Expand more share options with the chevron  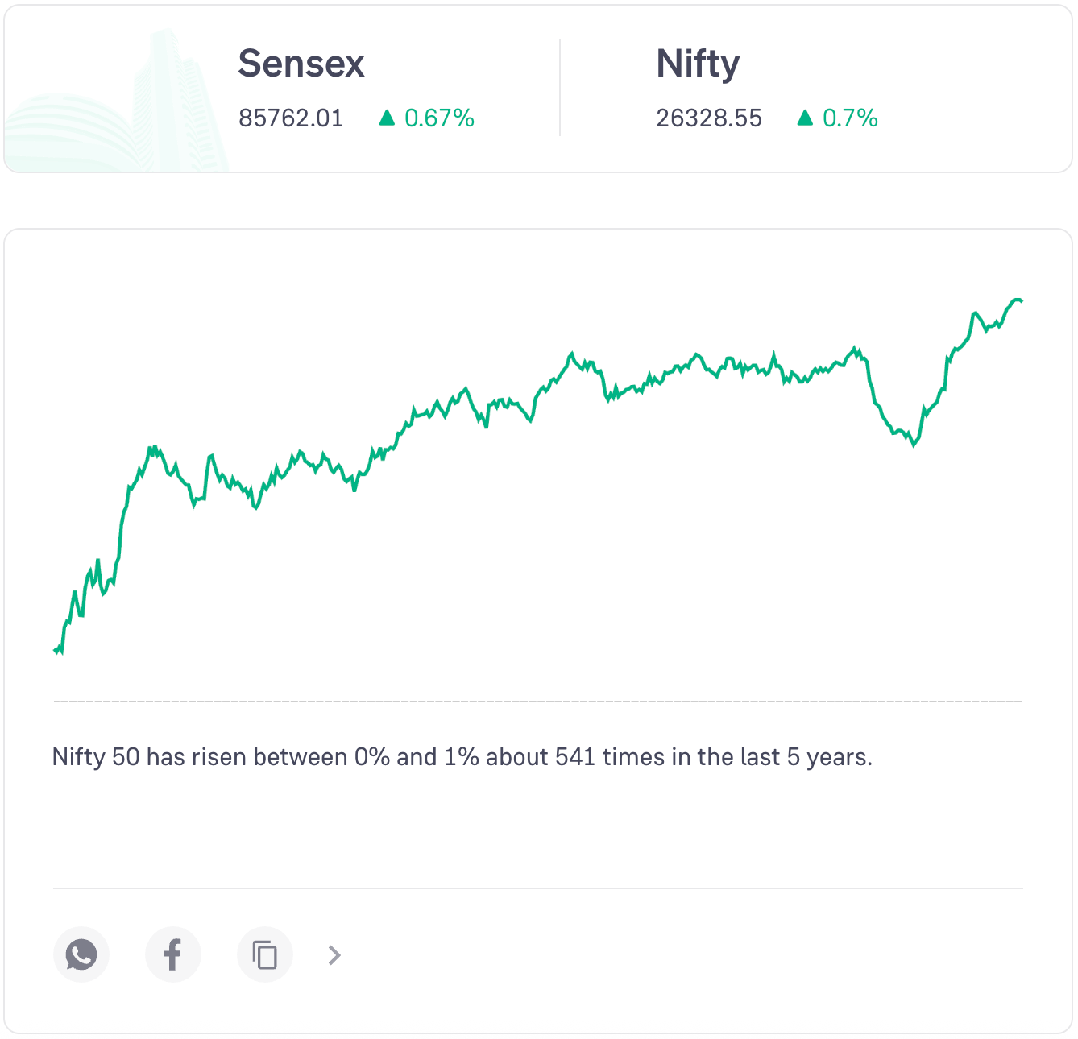point(334,955)
